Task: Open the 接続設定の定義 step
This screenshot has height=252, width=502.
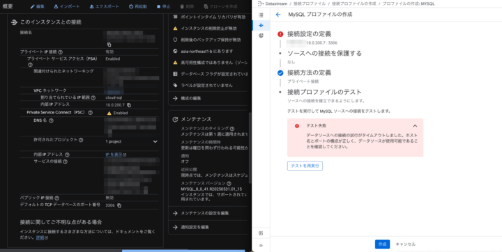Action: (310, 34)
